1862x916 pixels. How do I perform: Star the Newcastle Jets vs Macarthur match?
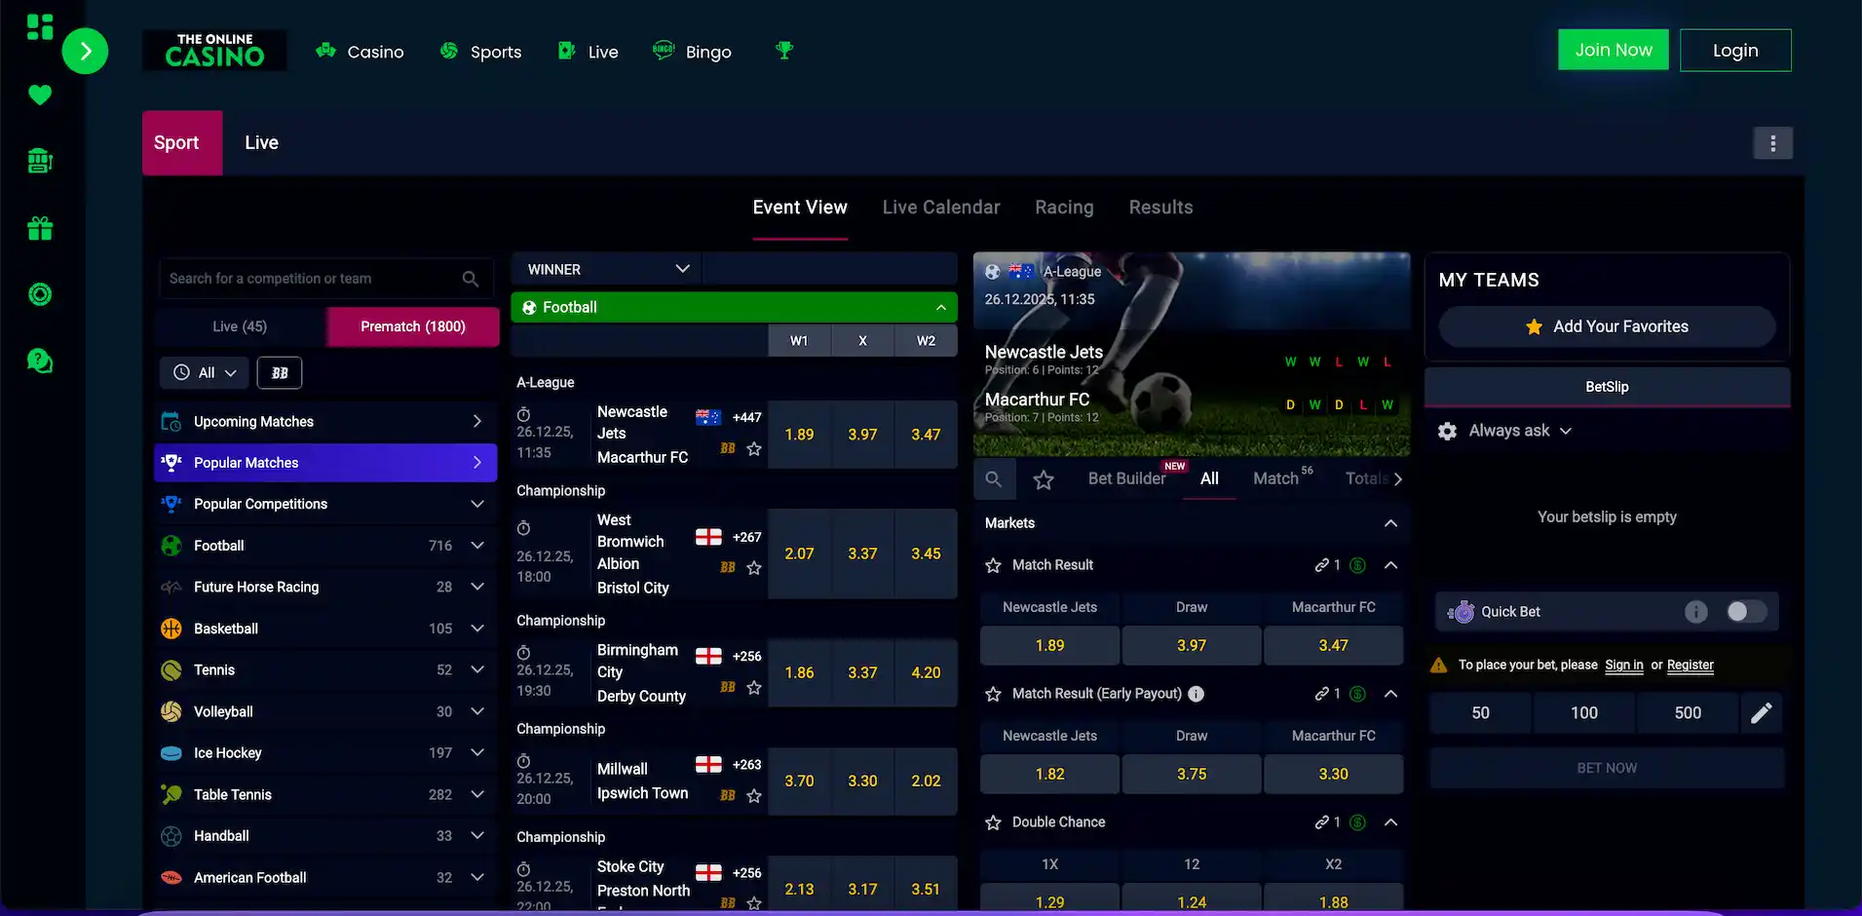click(x=753, y=449)
